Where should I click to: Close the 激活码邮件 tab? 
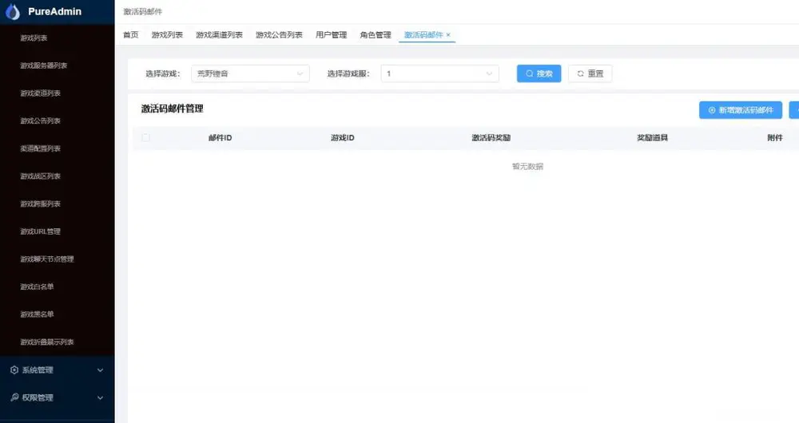point(448,34)
